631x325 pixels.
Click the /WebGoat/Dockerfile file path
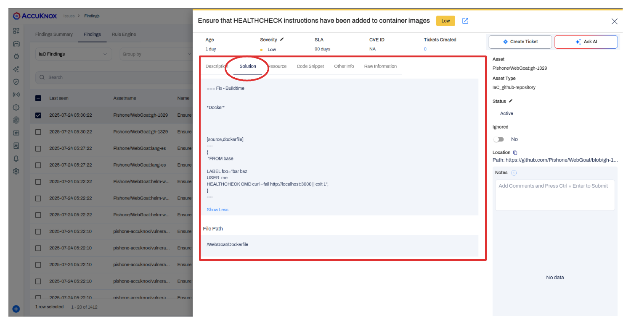228,244
